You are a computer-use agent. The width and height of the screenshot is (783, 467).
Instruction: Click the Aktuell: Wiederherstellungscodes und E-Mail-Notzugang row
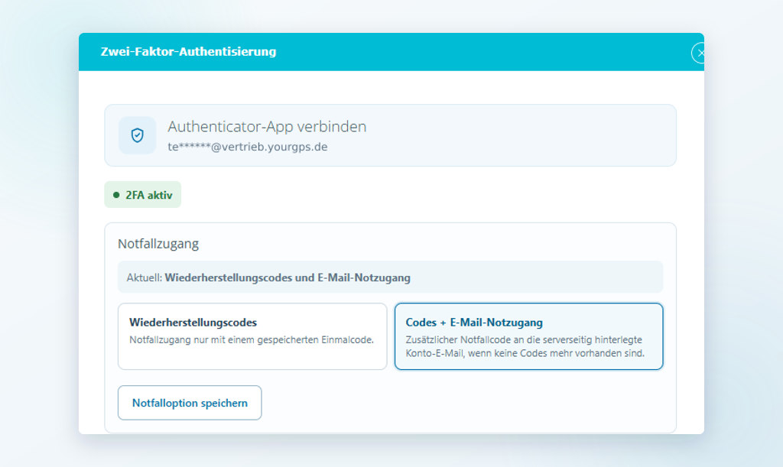[391, 277]
